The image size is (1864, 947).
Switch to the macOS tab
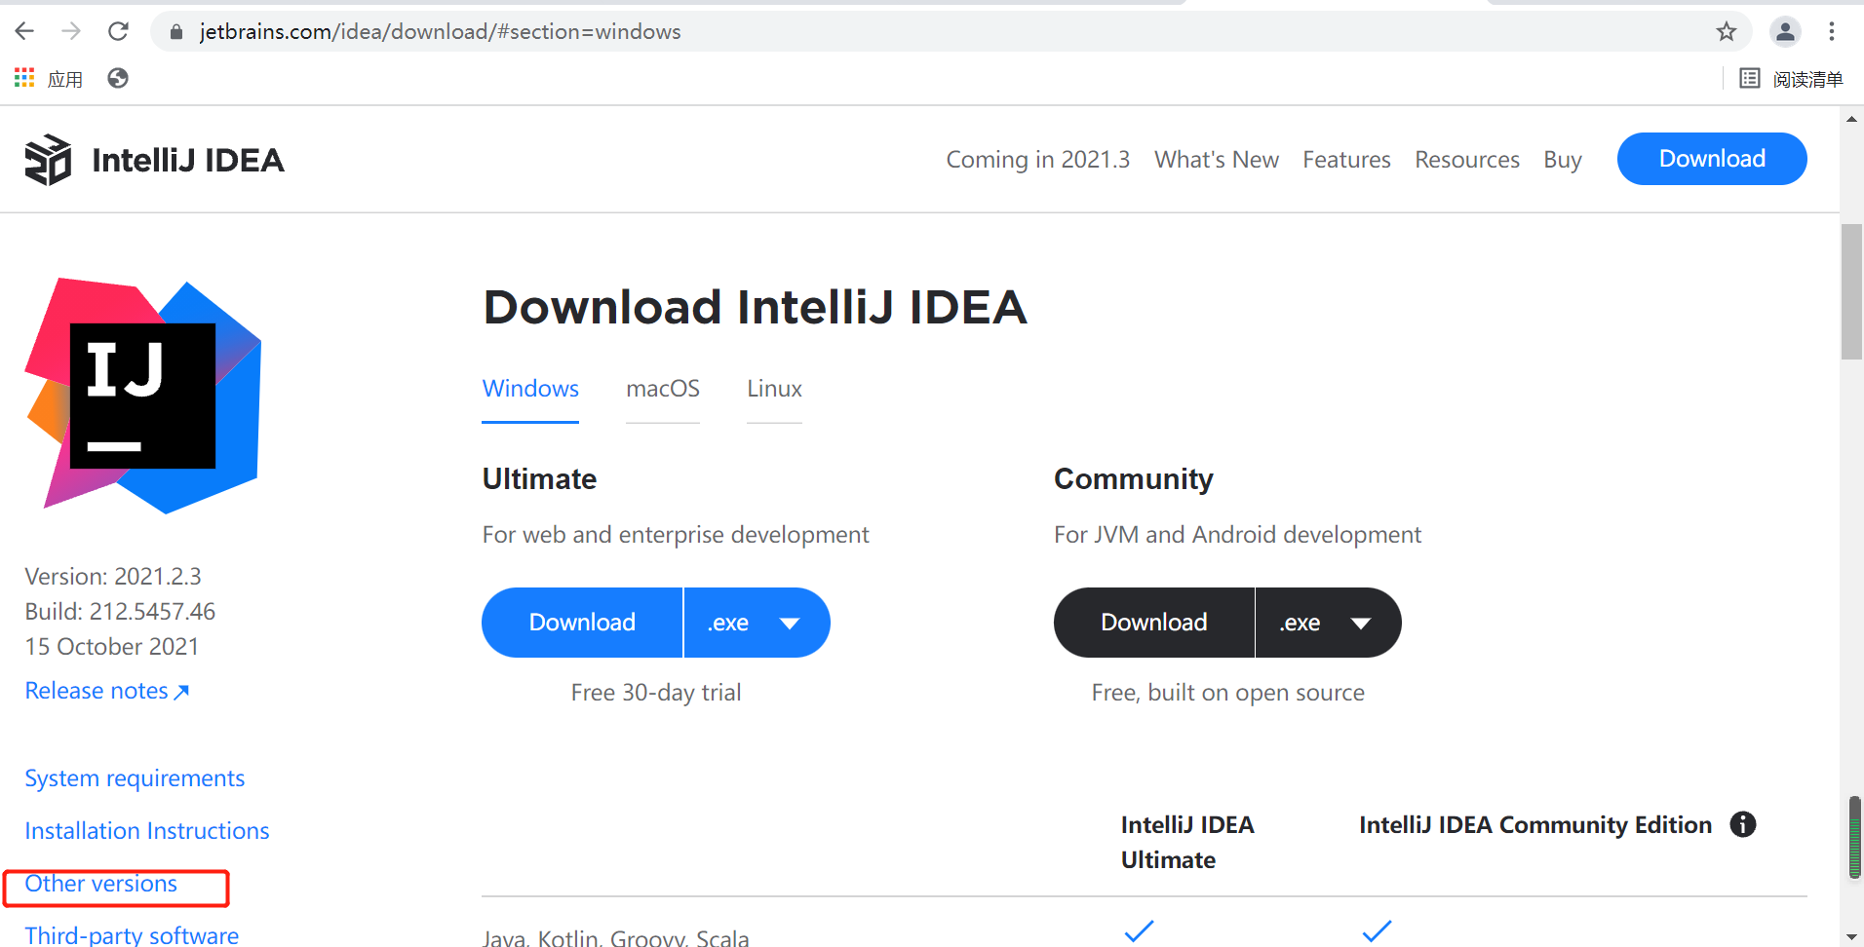662,388
